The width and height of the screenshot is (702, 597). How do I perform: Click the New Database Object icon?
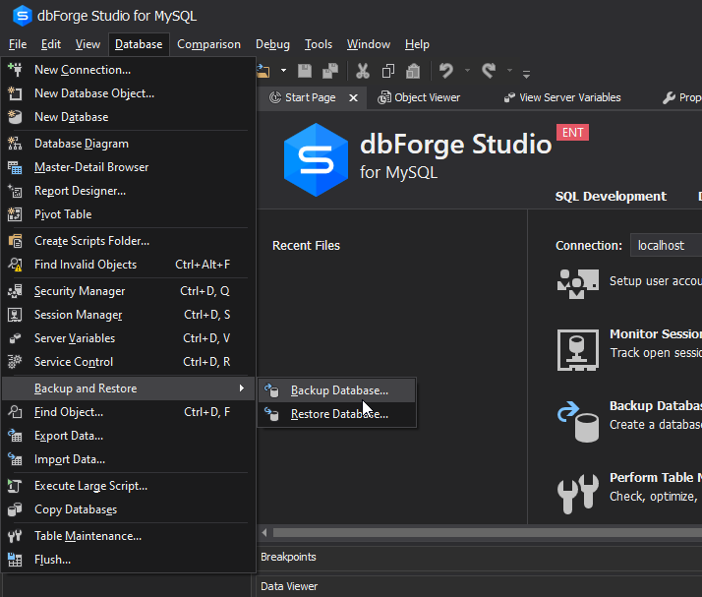(15, 93)
